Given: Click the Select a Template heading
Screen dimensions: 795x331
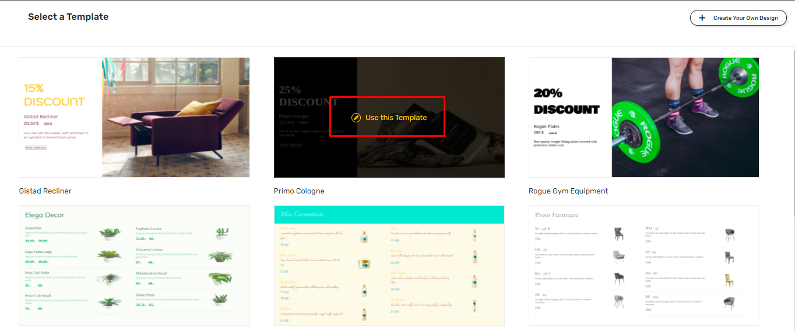Looking at the screenshot, I should pyautogui.click(x=68, y=17).
